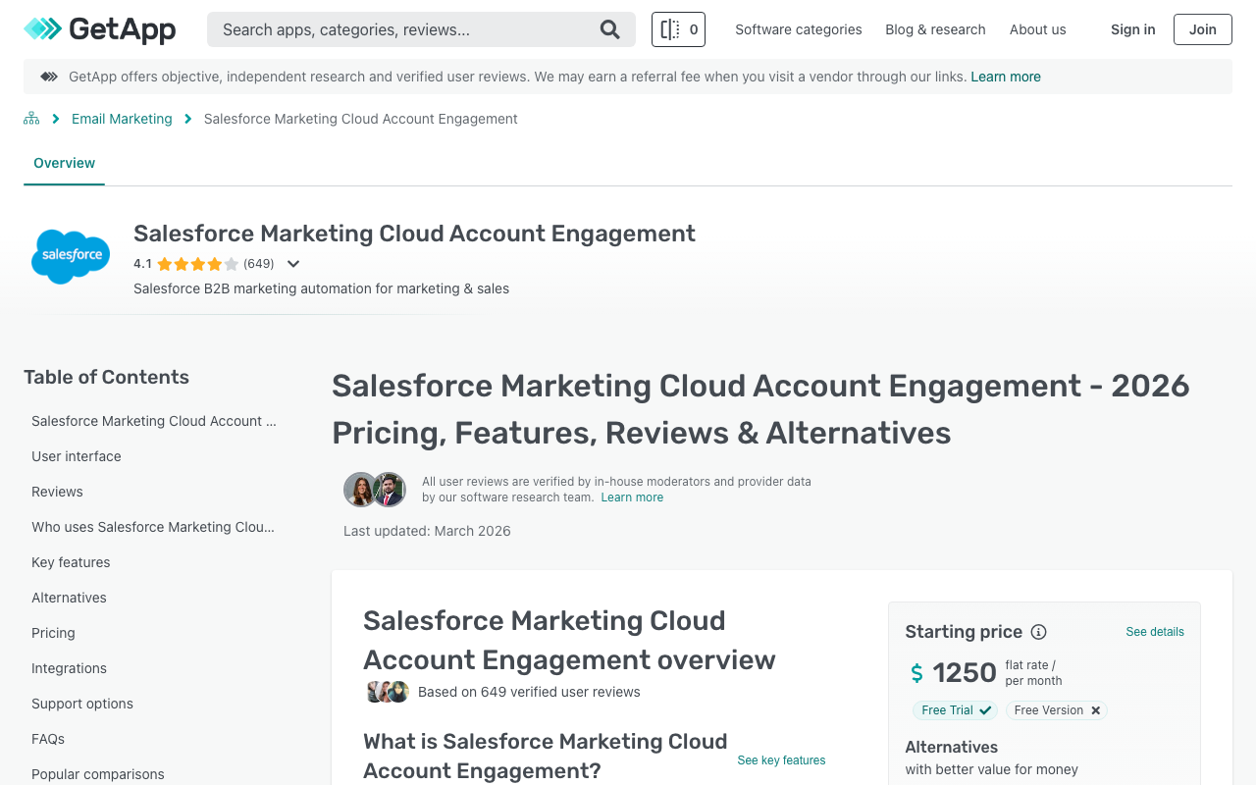Jump to Pricing section
This screenshot has height=785, width=1256.
coord(53,633)
